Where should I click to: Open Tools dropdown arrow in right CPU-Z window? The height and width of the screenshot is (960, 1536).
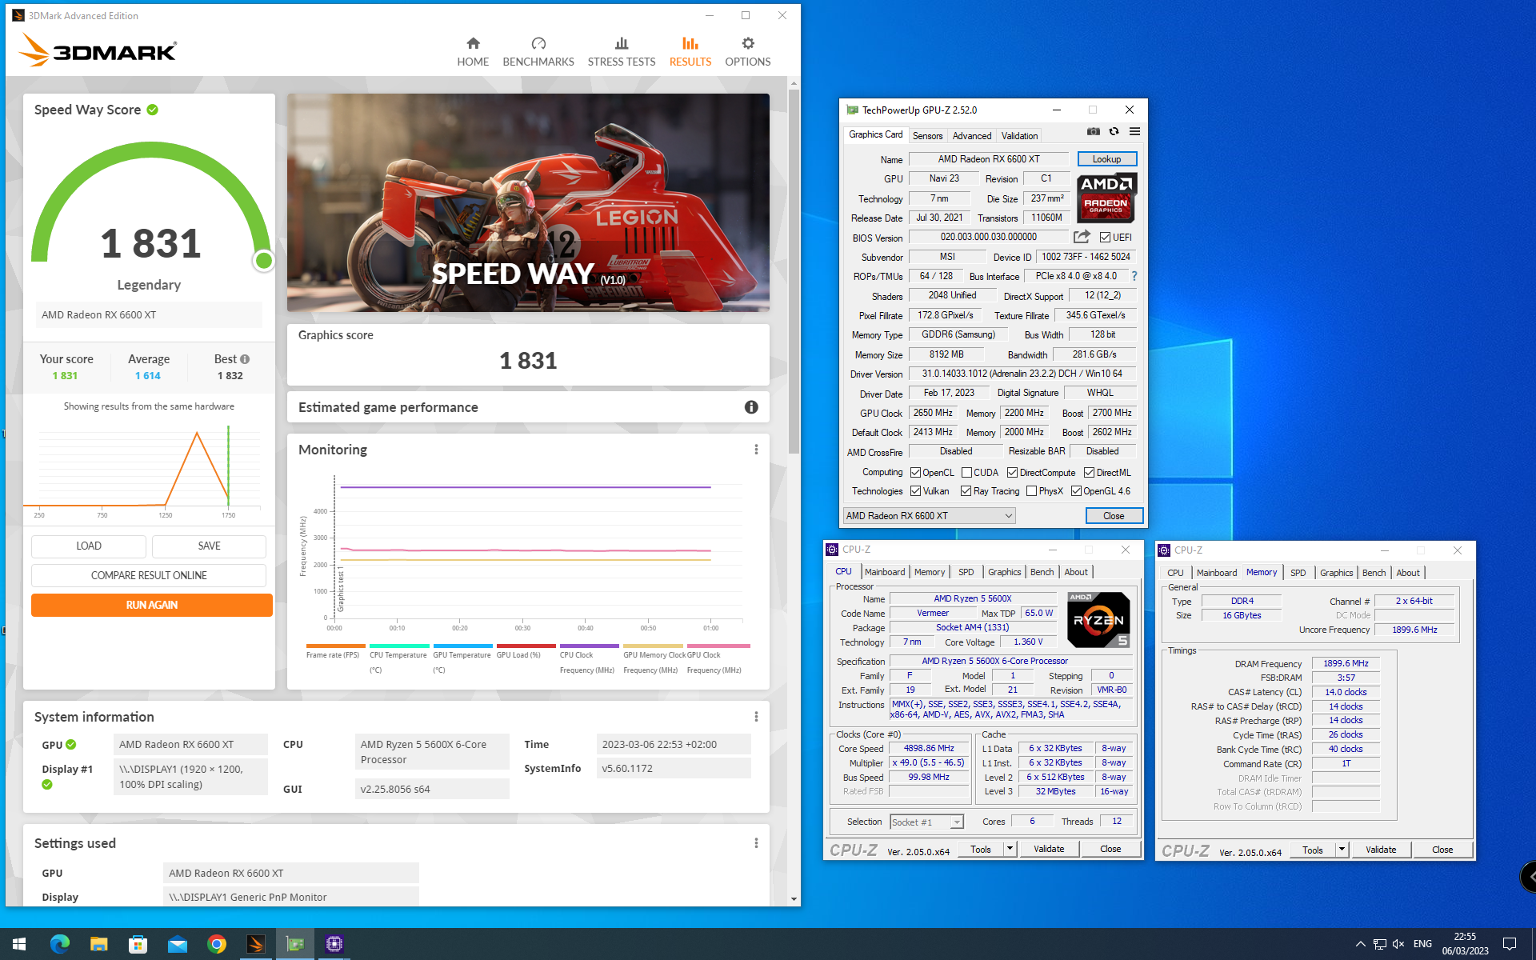point(1342,850)
